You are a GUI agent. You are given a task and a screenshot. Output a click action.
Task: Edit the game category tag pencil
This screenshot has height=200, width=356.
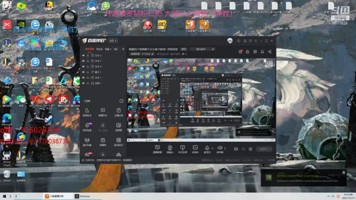point(153,54)
